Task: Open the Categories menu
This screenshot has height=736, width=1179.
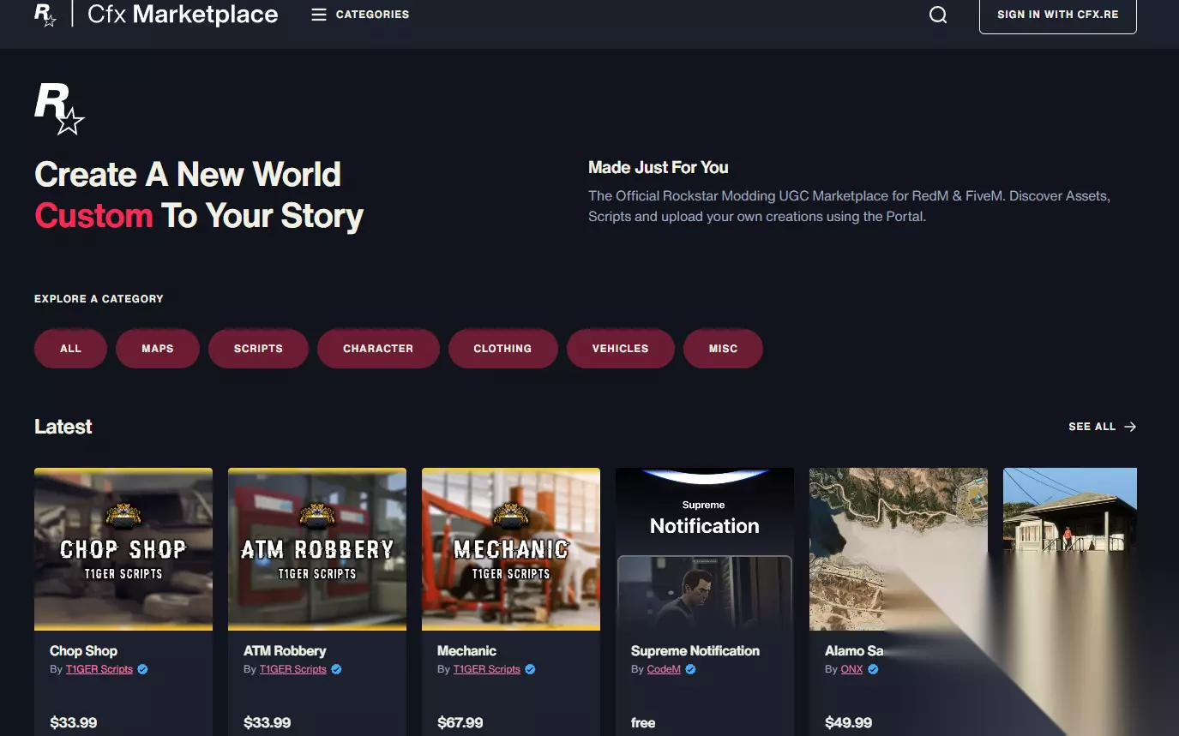Action: (360, 15)
